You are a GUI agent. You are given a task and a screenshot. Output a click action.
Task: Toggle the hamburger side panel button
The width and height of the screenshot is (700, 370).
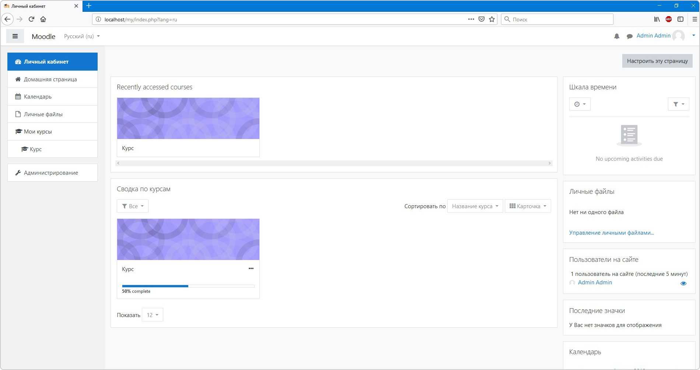coord(15,36)
